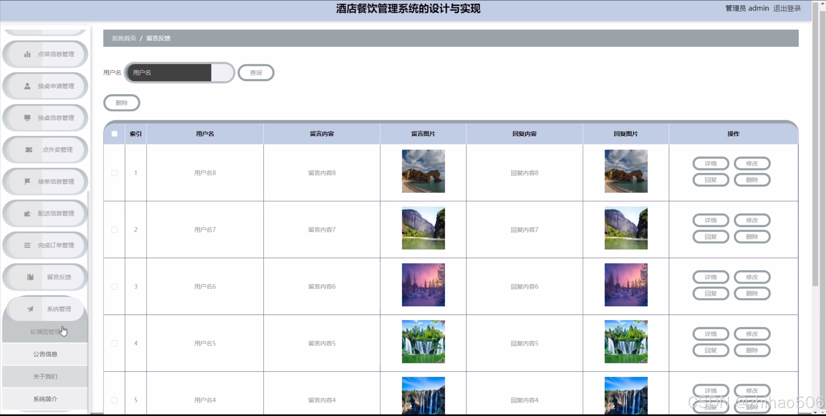Click the person icon for 换桌申请管理
Screen dimensions: 826x416
[x=27, y=86]
